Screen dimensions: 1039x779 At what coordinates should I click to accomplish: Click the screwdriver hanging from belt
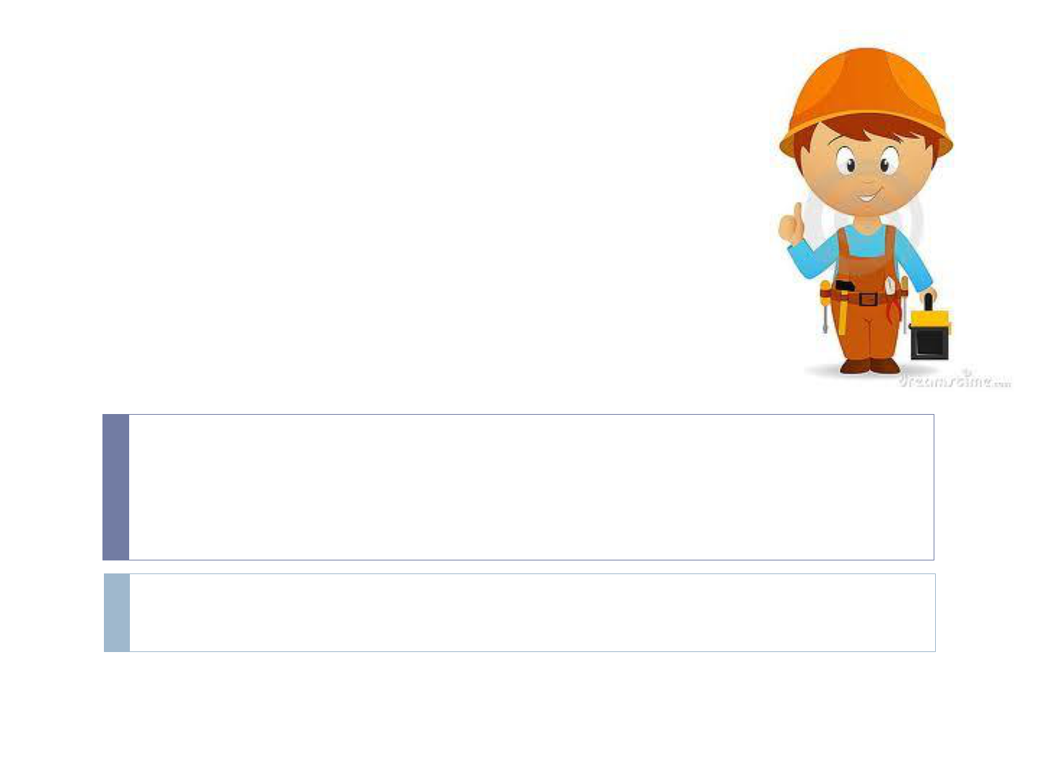tap(824, 307)
